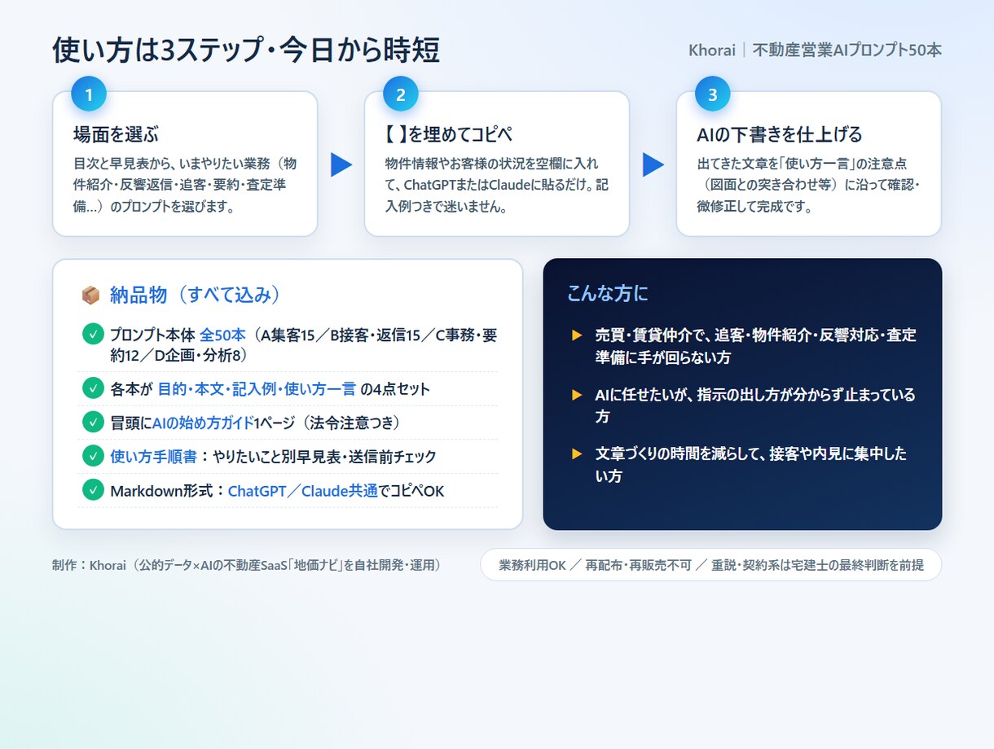
Task: Click the package icon beside 納品物
Action: [91, 296]
